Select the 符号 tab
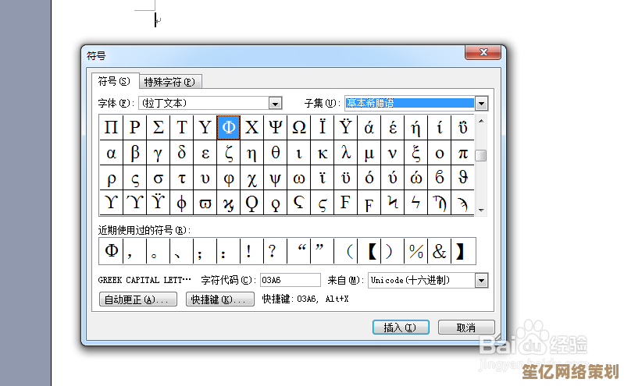The width and height of the screenshot is (624, 386). (x=114, y=81)
